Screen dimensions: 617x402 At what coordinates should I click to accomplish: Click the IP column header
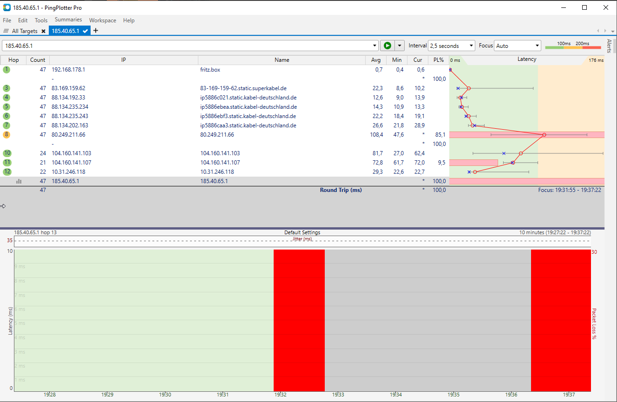pyautogui.click(x=124, y=60)
